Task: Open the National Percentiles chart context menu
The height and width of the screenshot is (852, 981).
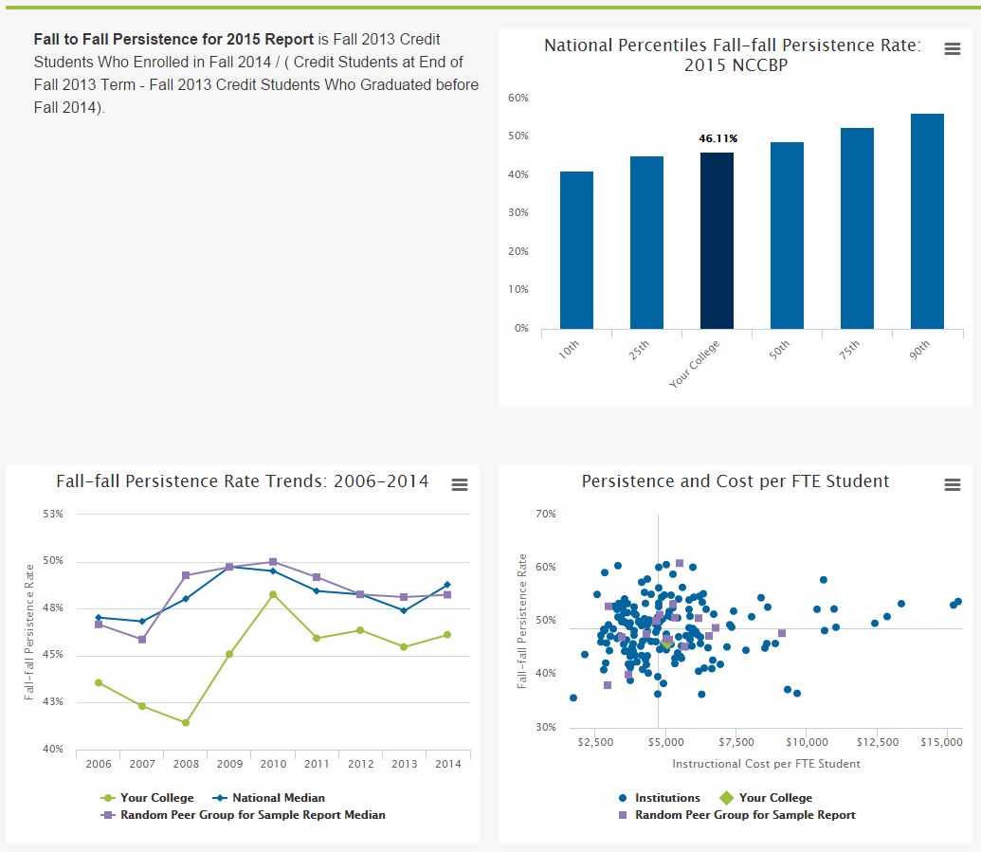Action: tap(953, 48)
